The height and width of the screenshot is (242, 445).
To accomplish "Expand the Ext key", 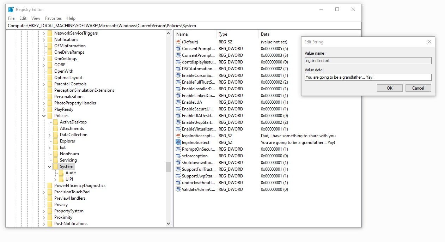I will 50,147.
